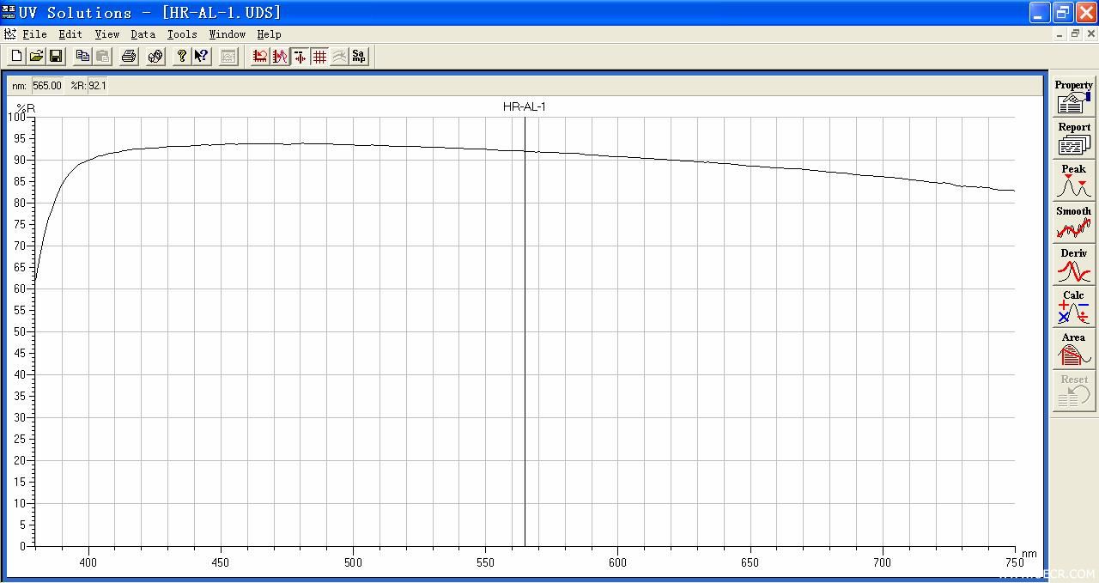This screenshot has width=1099, height=583.
Task: Copy with the toolbar copy icon
Action: point(82,57)
